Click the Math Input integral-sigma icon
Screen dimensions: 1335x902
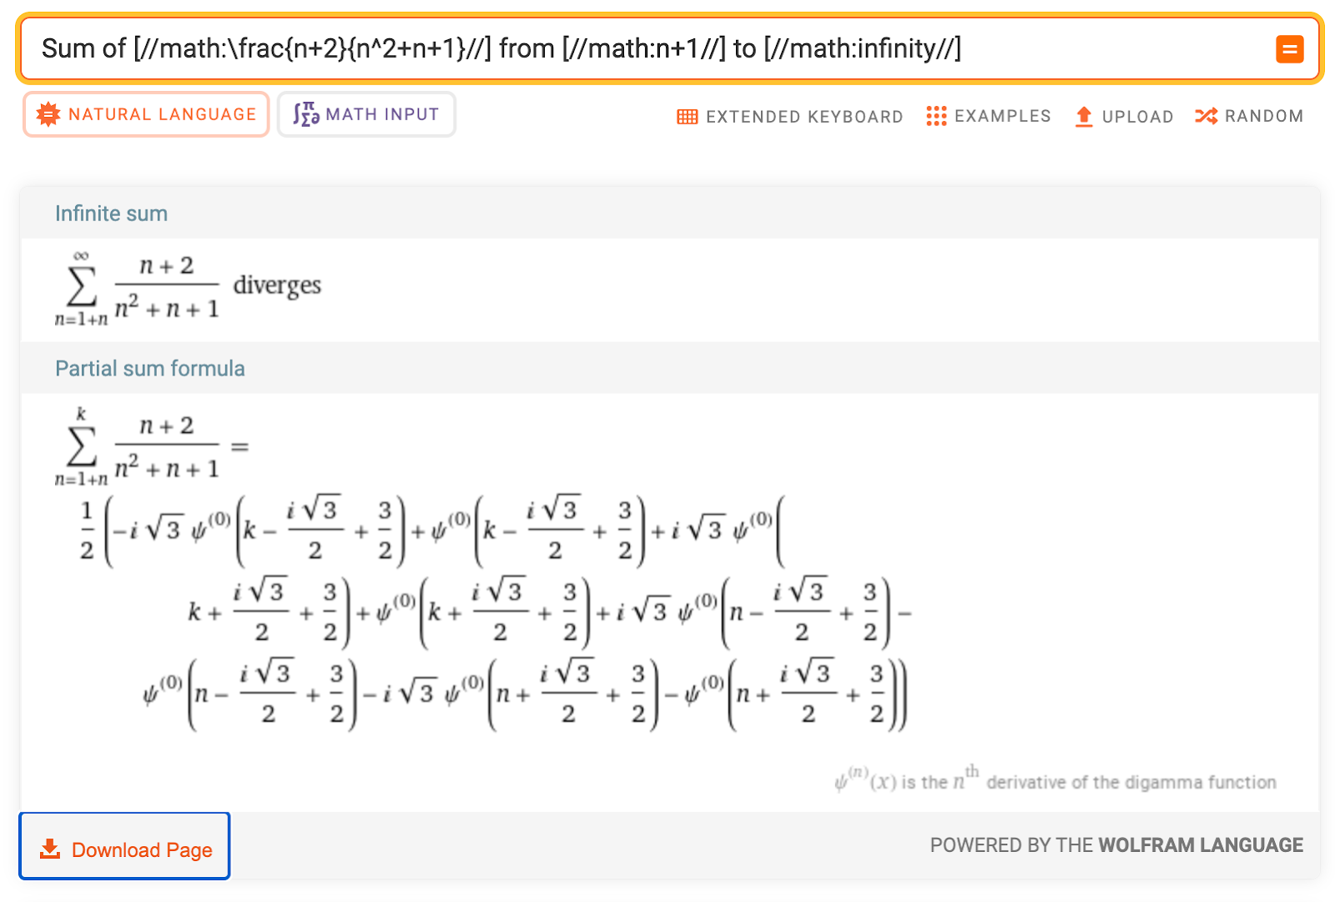coord(306,114)
